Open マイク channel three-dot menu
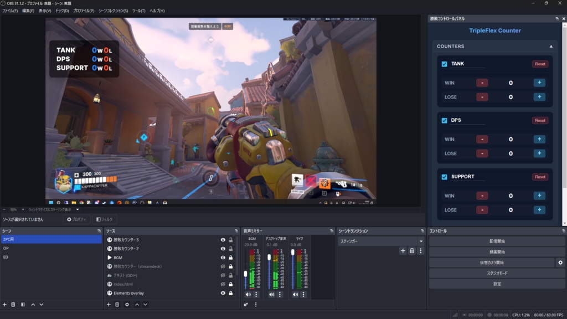This screenshot has width=567, height=319. pyautogui.click(x=303, y=295)
